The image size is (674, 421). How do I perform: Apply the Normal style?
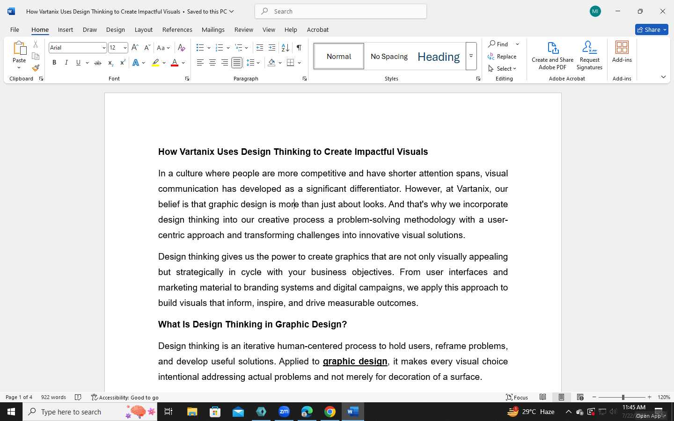coord(339,56)
